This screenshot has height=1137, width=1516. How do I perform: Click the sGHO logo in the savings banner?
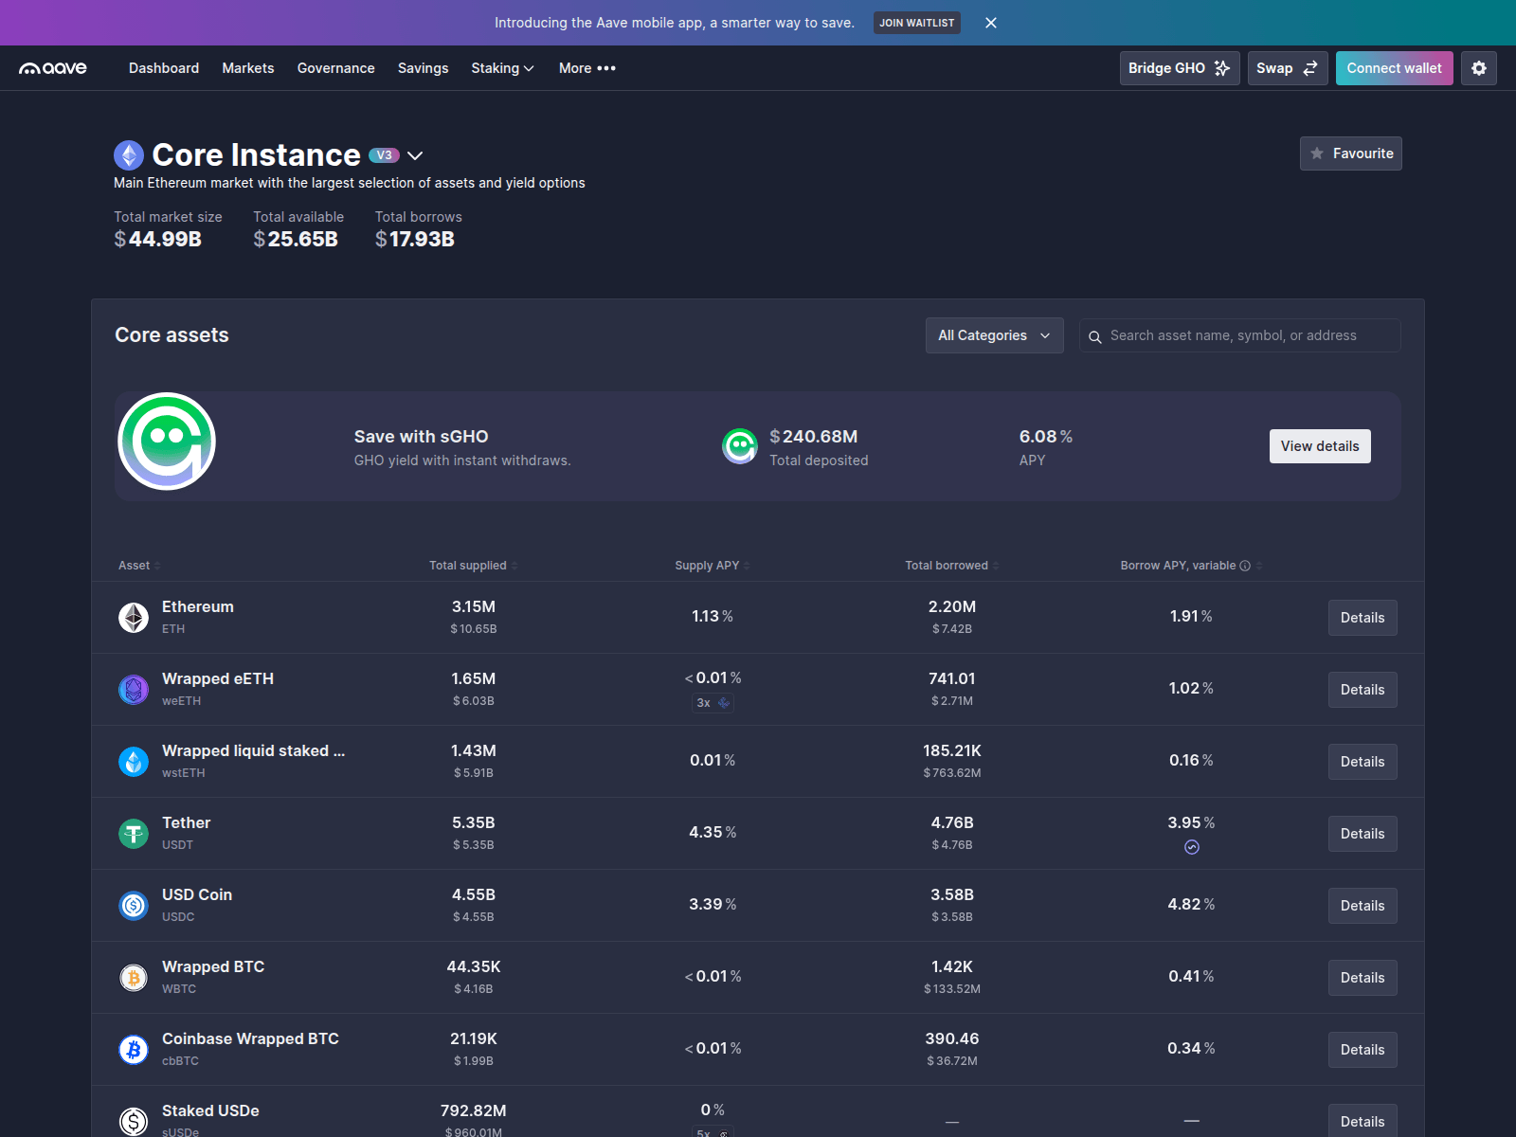point(166,441)
